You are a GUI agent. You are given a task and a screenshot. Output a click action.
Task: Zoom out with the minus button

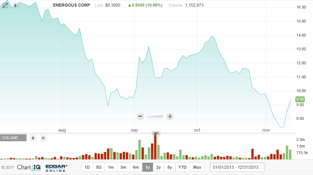[140, 116]
